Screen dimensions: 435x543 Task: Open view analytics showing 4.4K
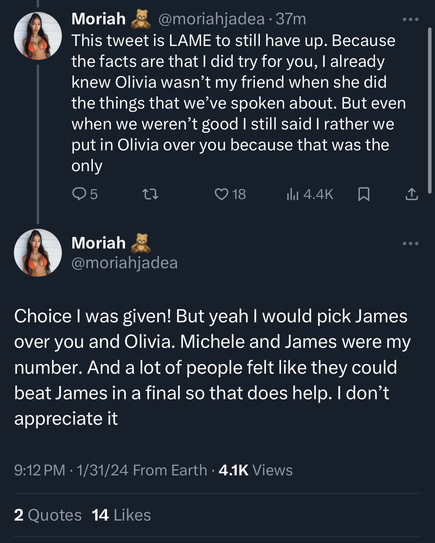click(x=310, y=194)
